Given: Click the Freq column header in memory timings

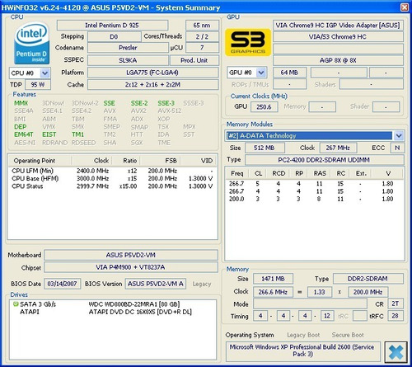Looking at the screenshot, I should pyautogui.click(x=237, y=173).
